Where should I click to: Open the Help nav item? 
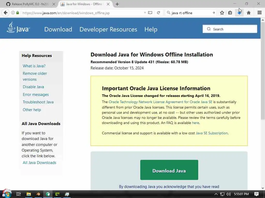tap(151, 29)
